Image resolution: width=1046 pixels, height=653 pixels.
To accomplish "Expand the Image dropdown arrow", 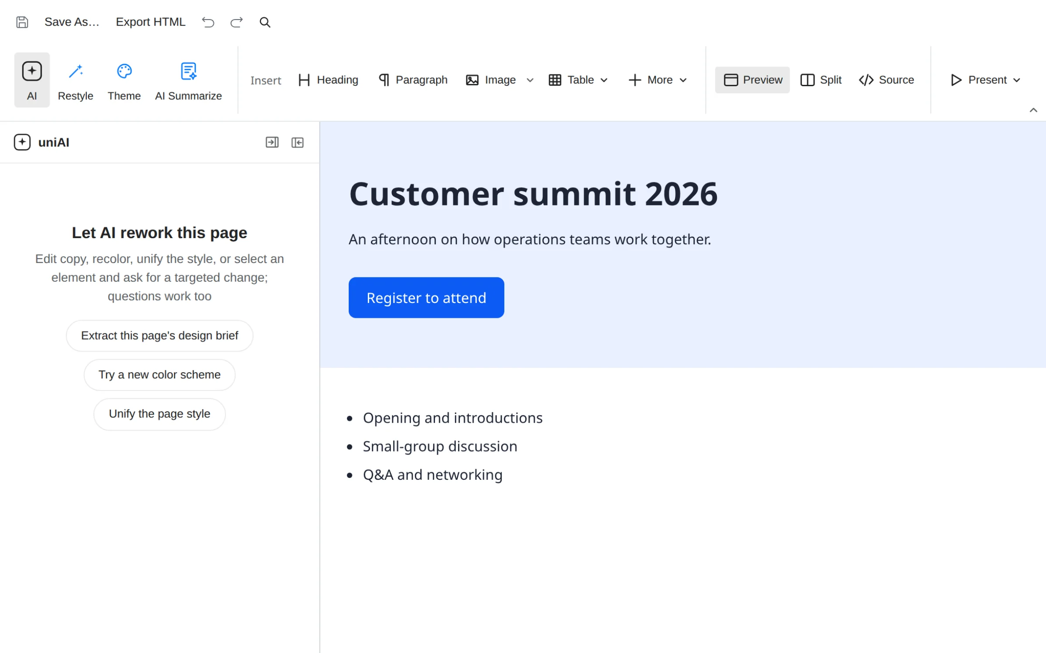I will [x=530, y=80].
